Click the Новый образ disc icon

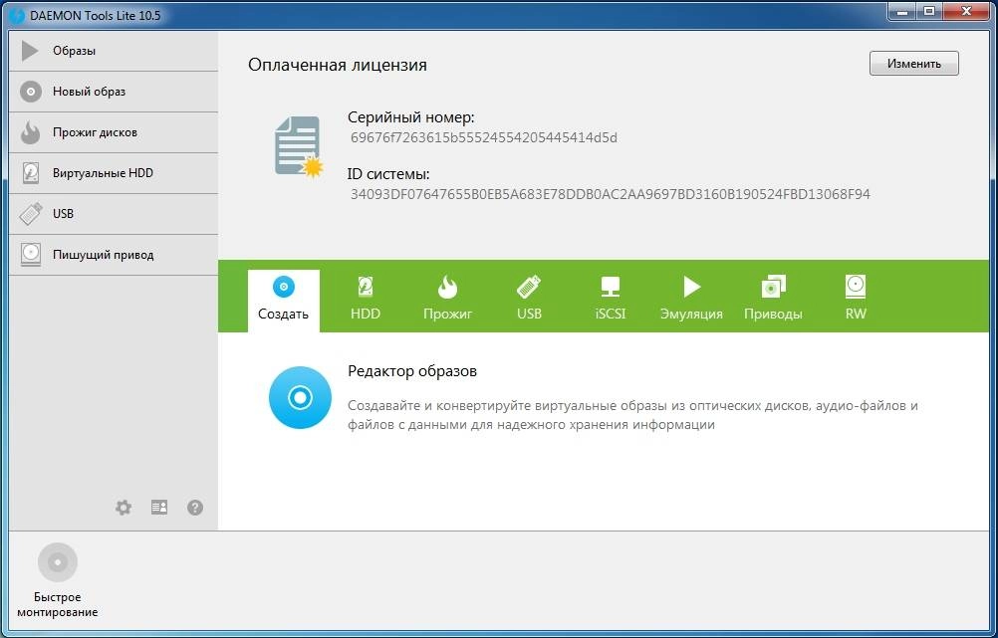pyautogui.click(x=30, y=92)
